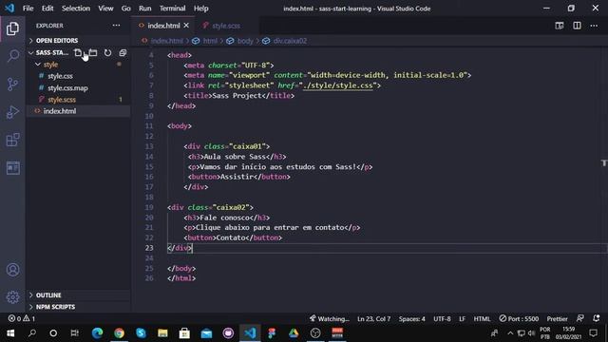Screen dimensions: 608x342
Task: Create a new folder in explorer
Action: click(93, 52)
